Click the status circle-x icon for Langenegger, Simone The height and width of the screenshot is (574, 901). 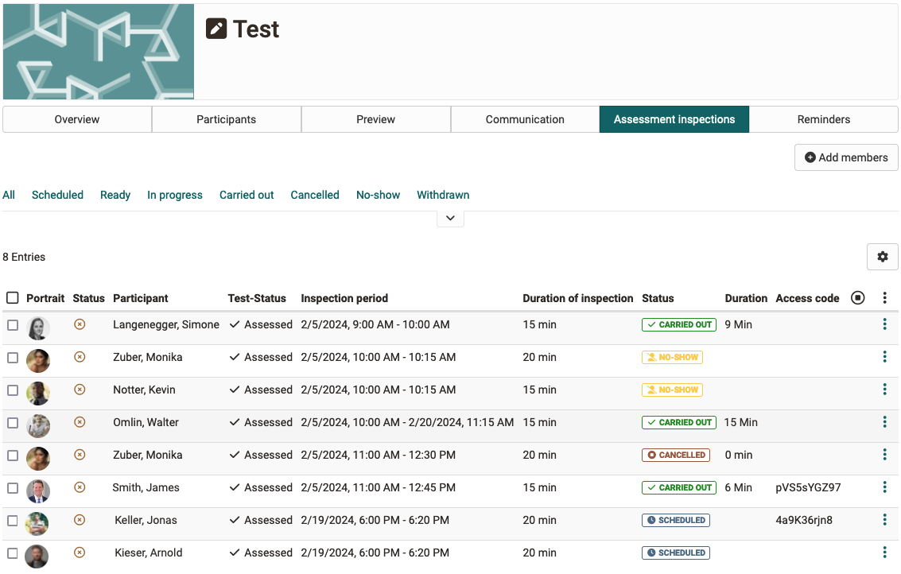coord(80,324)
